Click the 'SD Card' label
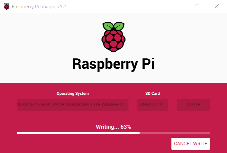 click(152, 93)
